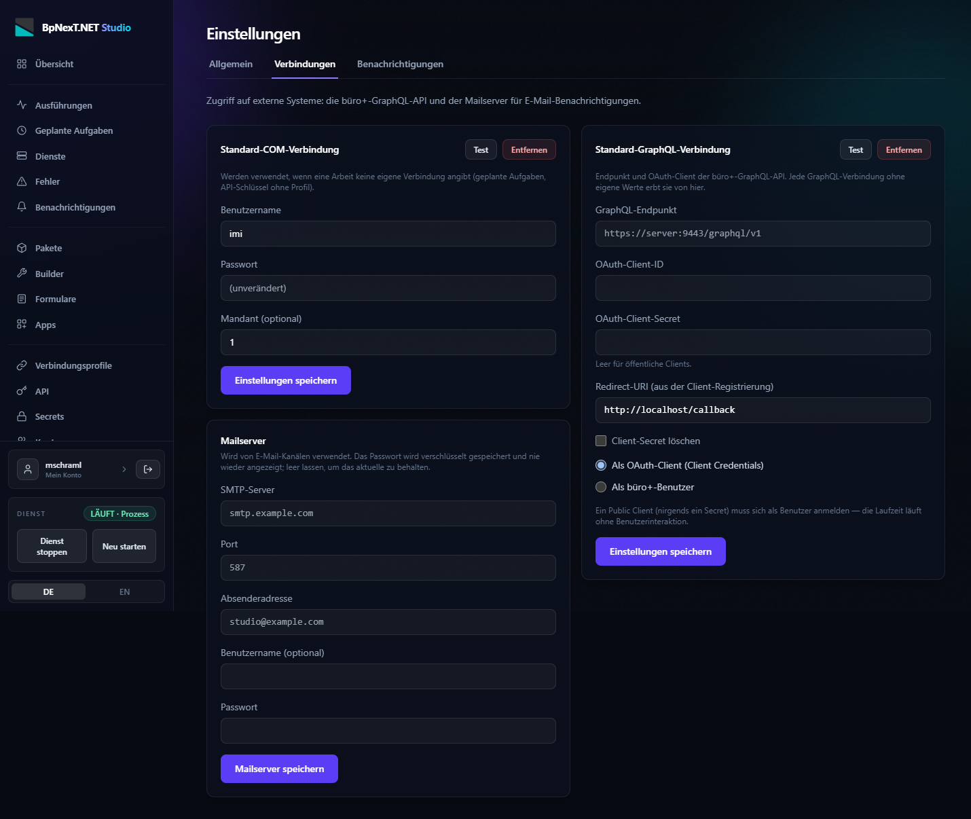Focus the GraphQL-Endpunkt input field
Image resolution: width=971 pixels, height=819 pixels.
[x=763, y=234]
